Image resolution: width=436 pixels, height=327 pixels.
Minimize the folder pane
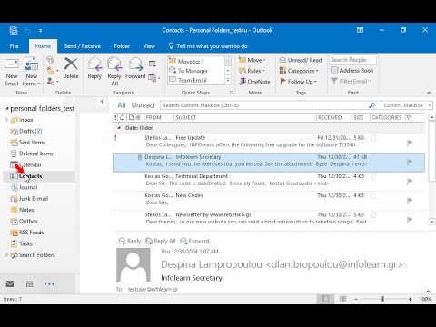[102, 102]
